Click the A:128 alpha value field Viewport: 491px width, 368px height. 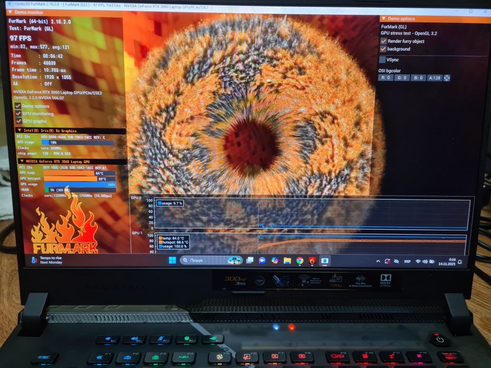(435, 78)
